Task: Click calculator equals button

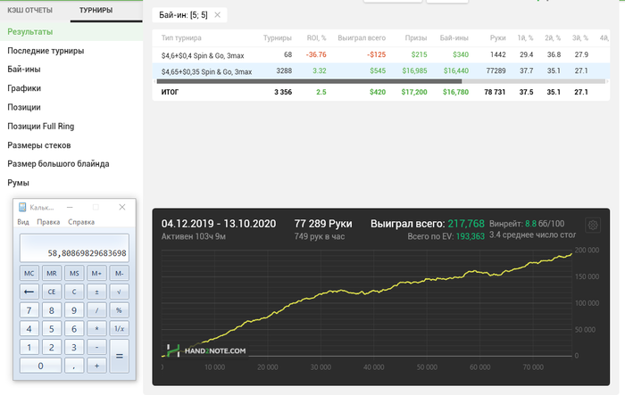Action: 119,357
